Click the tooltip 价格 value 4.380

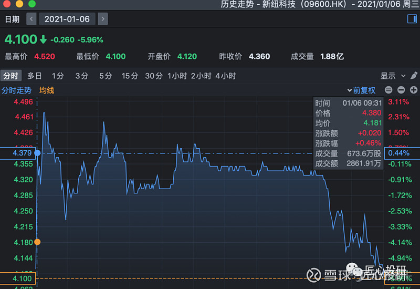pos(372,113)
